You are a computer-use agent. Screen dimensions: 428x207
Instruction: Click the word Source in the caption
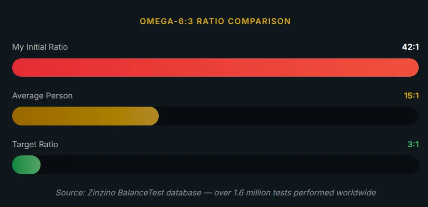(70, 193)
